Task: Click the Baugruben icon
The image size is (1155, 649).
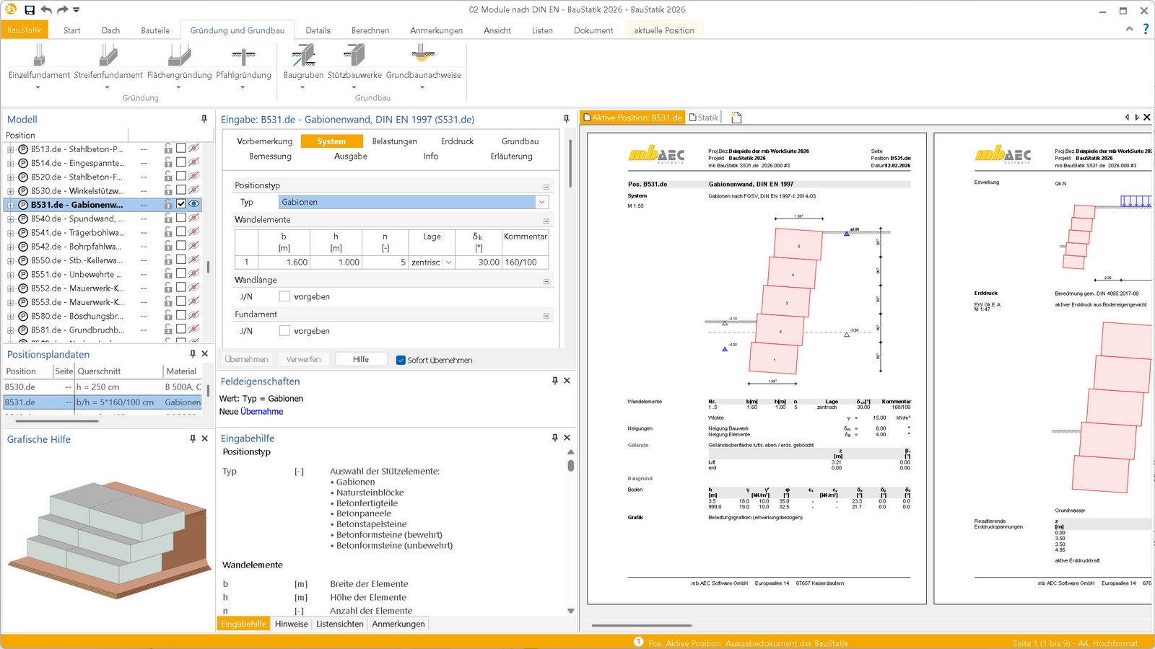Action: (303, 56)
